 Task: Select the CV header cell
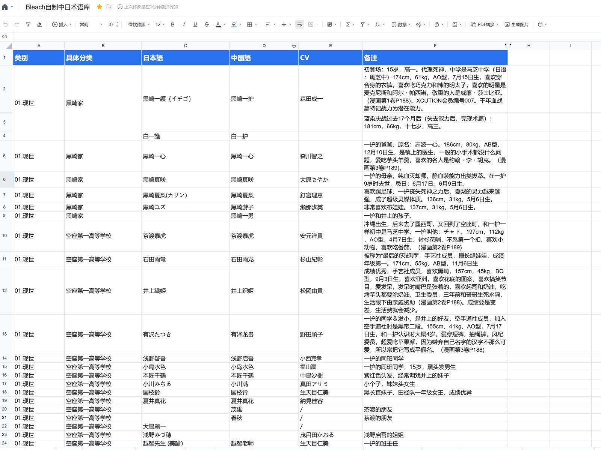tap(331, 58)
